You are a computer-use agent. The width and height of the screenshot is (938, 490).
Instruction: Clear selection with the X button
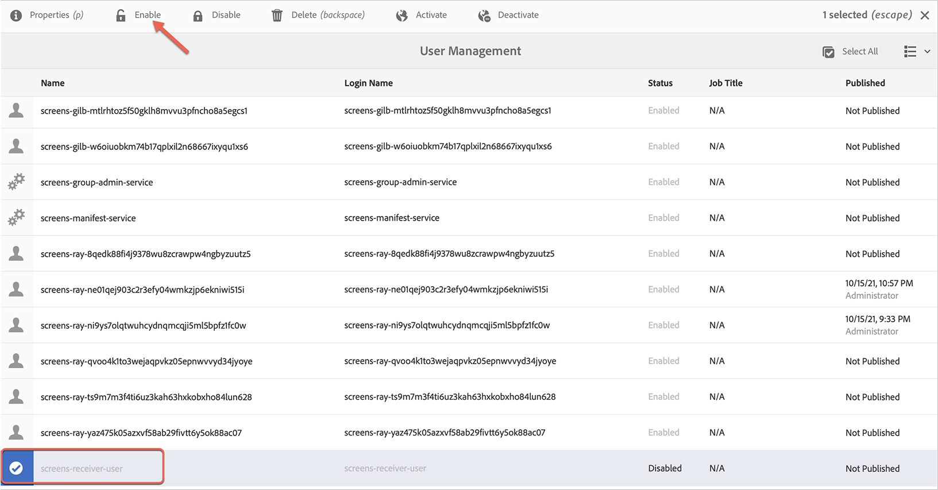pos(925,16)
